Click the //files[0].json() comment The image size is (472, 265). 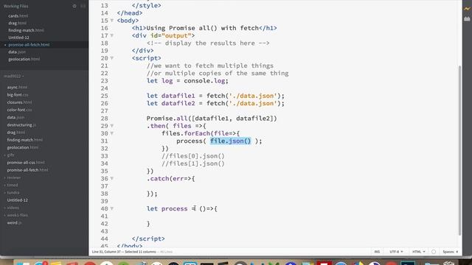click(x=193, y=156)
